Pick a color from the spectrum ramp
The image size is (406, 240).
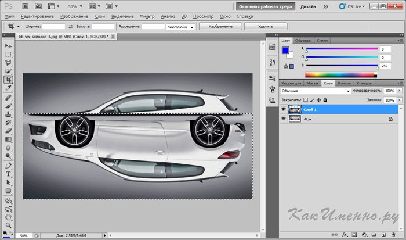[x=341, y=75]
